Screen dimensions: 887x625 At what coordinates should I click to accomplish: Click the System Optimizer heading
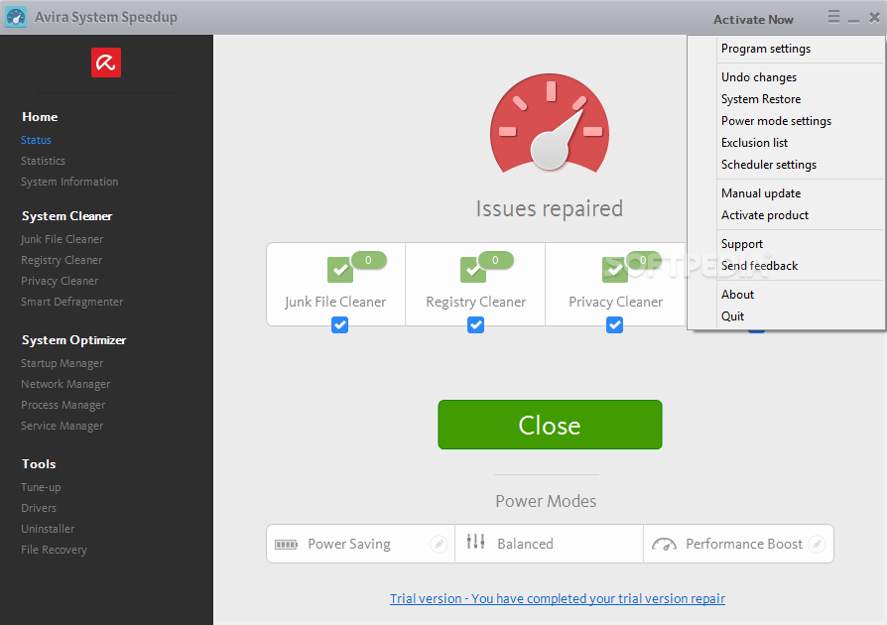[x=73, y=340]
